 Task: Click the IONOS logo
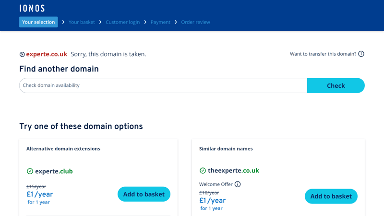coord(32,8)
